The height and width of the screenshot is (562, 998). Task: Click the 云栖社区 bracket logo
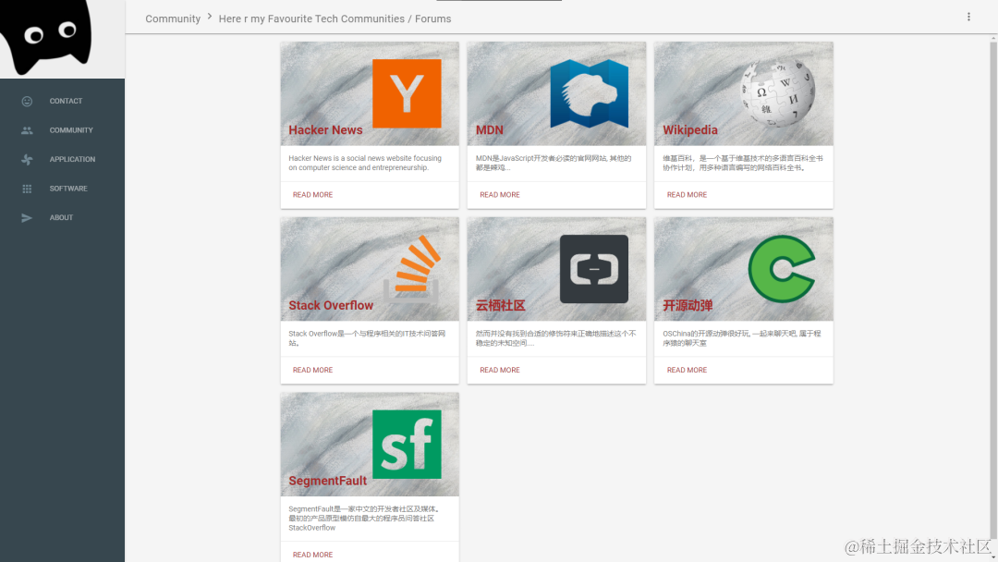[x=594, y=269]
